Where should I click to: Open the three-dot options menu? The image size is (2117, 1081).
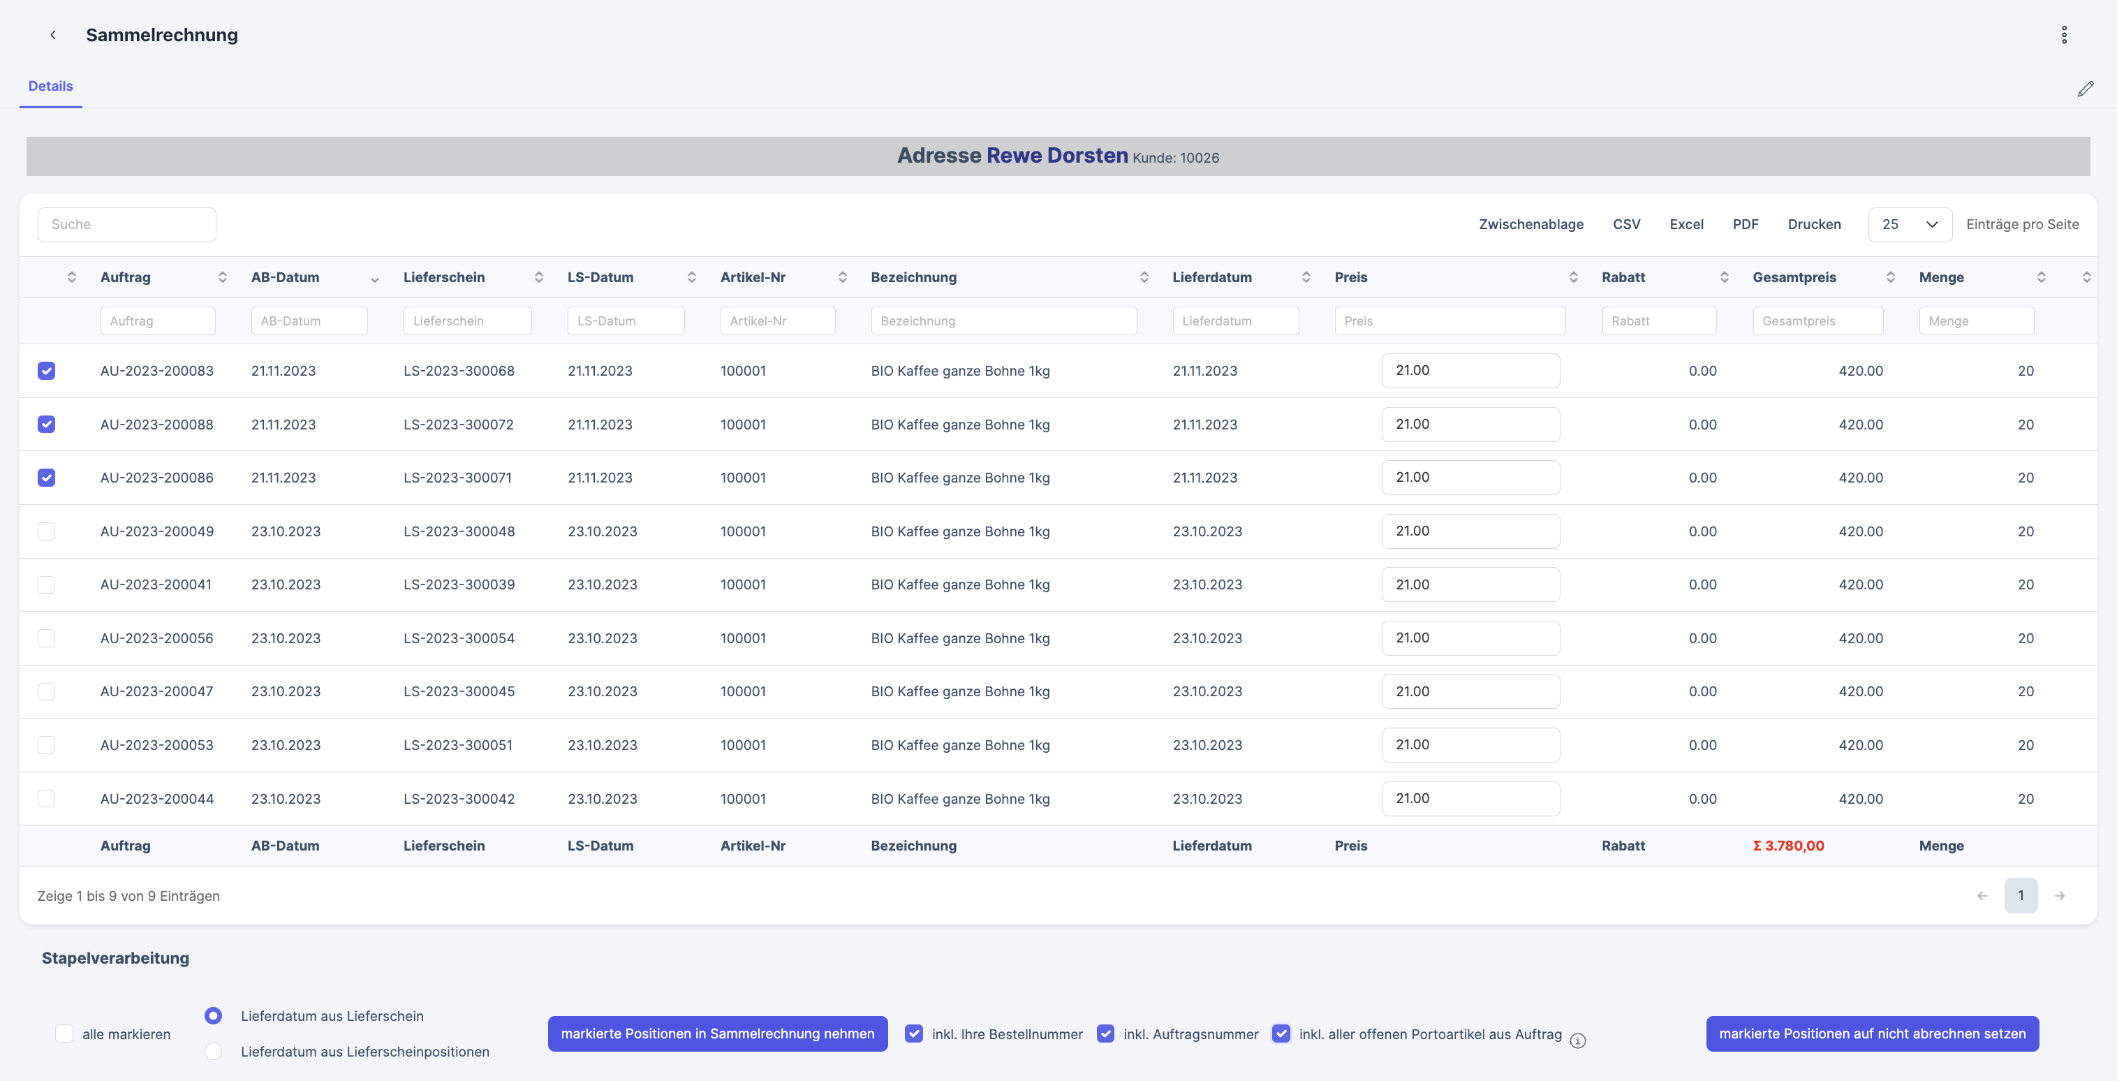click(x=2063, y=34)
